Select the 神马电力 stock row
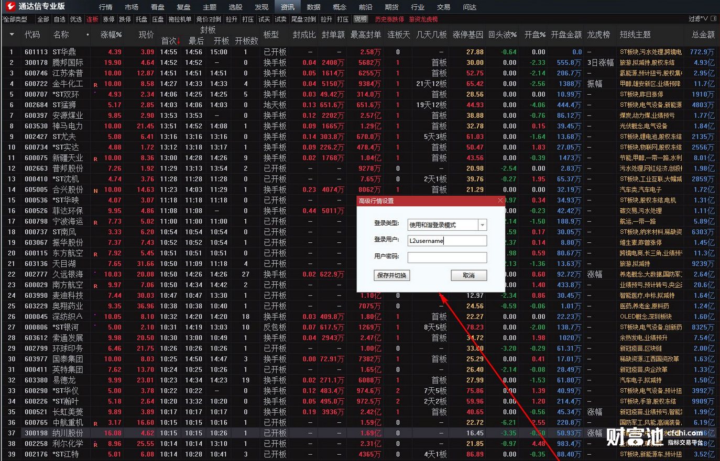 point(360,126)
